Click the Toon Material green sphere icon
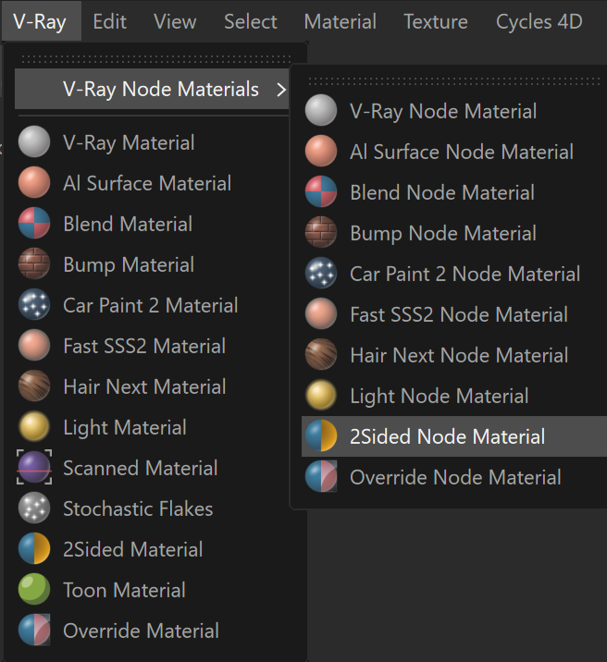The width and height of the screenshot is (607, 662). [x=34, y=589]
